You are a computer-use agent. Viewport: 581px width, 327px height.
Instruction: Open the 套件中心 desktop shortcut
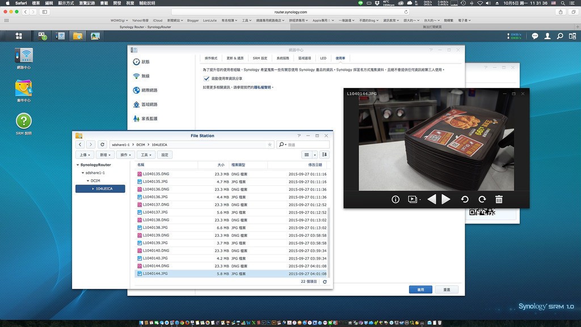tap(24, 91)
